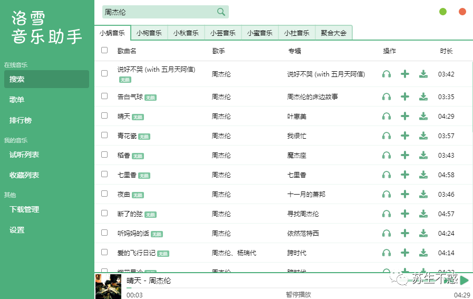This screenshot has width=473, height=299.
Task: Click the search field containing 周杰伦
Action: (165, 12)
